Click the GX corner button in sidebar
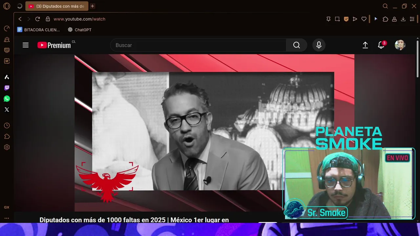This screenshot has height=236, width=420. (7, 207)
